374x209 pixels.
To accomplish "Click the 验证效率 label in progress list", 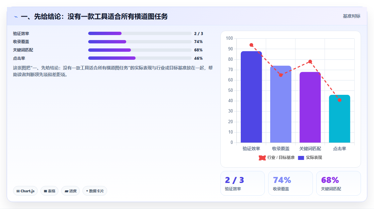I will [x=21, y=34].
